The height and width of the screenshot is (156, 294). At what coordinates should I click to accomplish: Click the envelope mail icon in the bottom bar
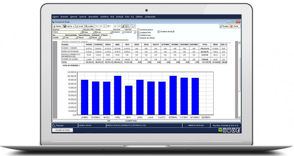click(x=229, y=130)
